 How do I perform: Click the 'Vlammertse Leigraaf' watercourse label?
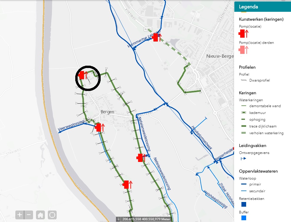point(144,39)
